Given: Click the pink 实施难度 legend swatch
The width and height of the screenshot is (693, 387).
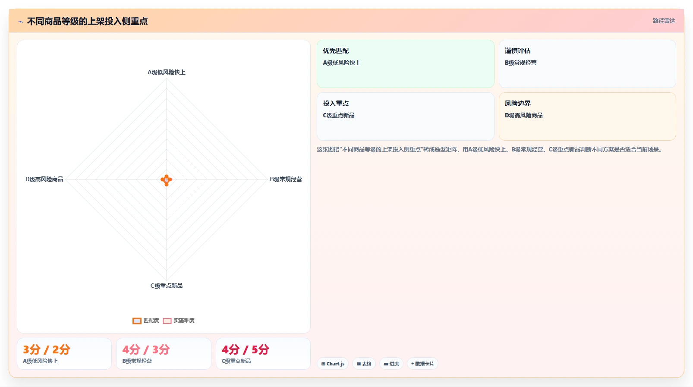Looking at the screenshot, I should pos(167,321).
